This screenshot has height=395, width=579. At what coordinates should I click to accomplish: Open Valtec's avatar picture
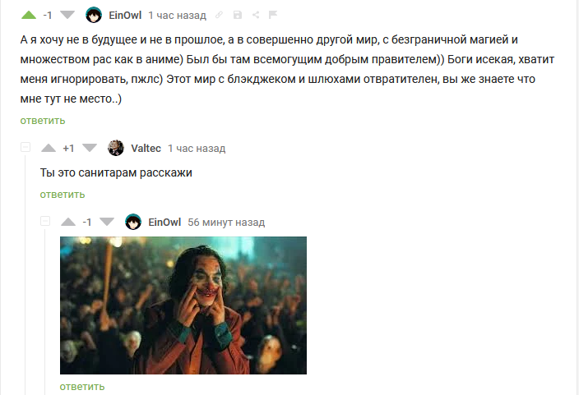pos(116,148)
